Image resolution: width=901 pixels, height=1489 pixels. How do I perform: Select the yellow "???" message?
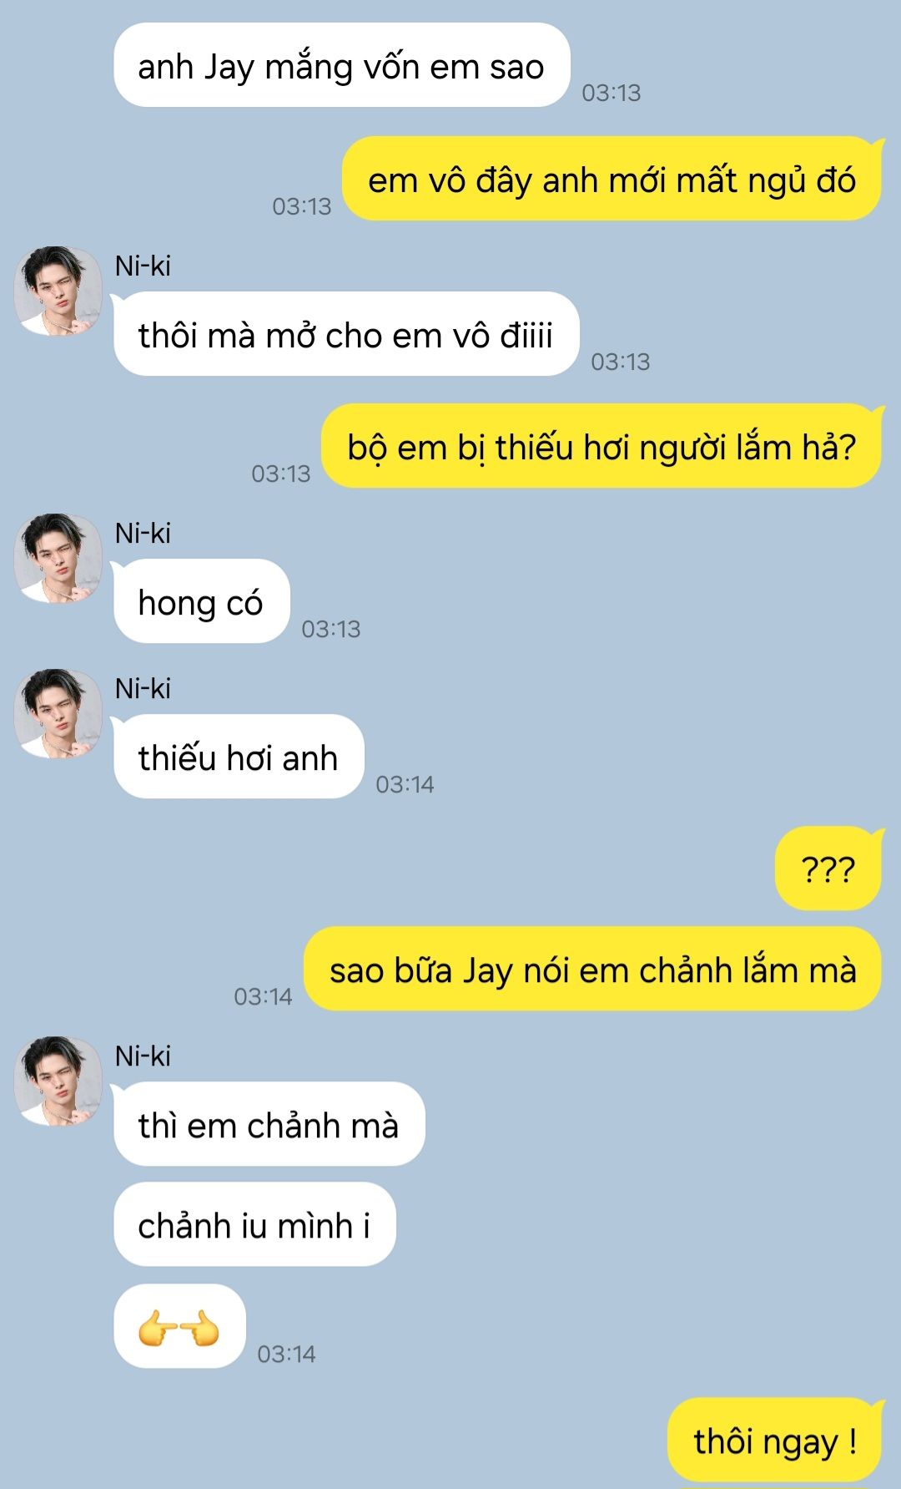tap(828, 869)
